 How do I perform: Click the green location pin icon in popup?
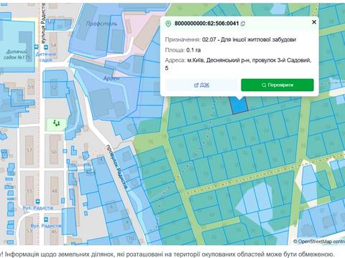pyautogui.click(x=168, y=24)
